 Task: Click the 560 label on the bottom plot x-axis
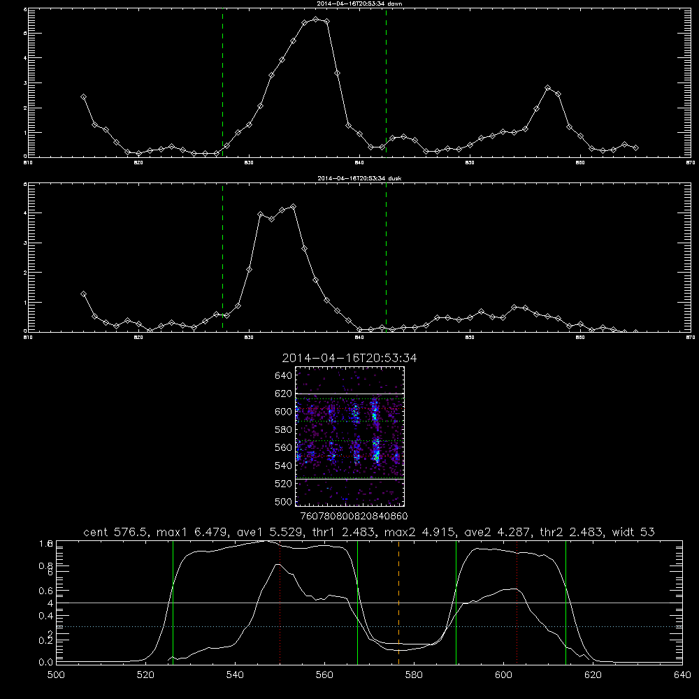pyautogui.click(x=324, y=675)
